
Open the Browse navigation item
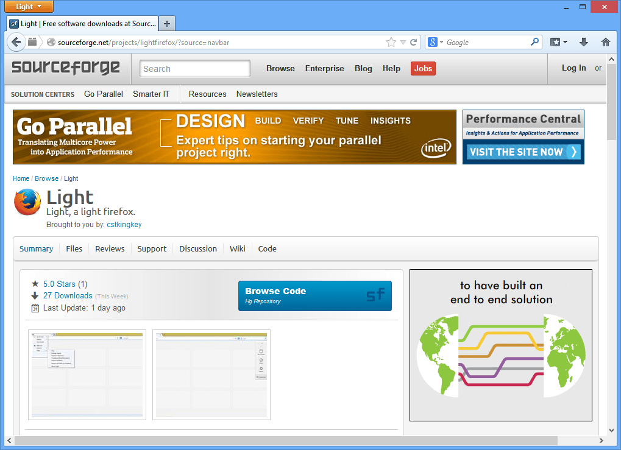pyautogui.click(x=280, y=68)
